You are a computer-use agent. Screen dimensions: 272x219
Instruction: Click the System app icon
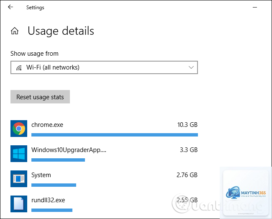click(19, 179)
